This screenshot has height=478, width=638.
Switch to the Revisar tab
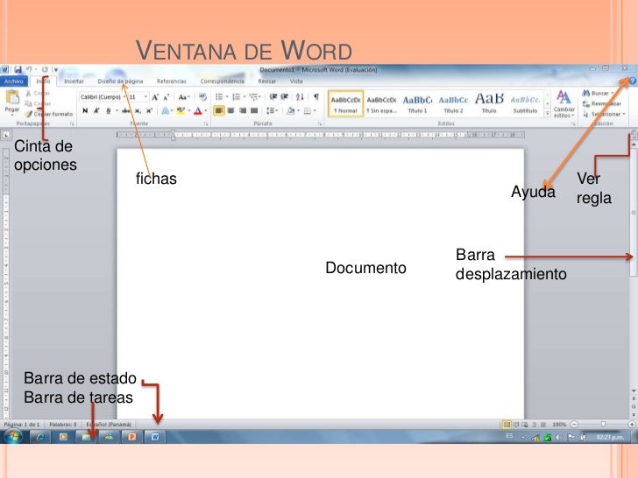[267, 81]
